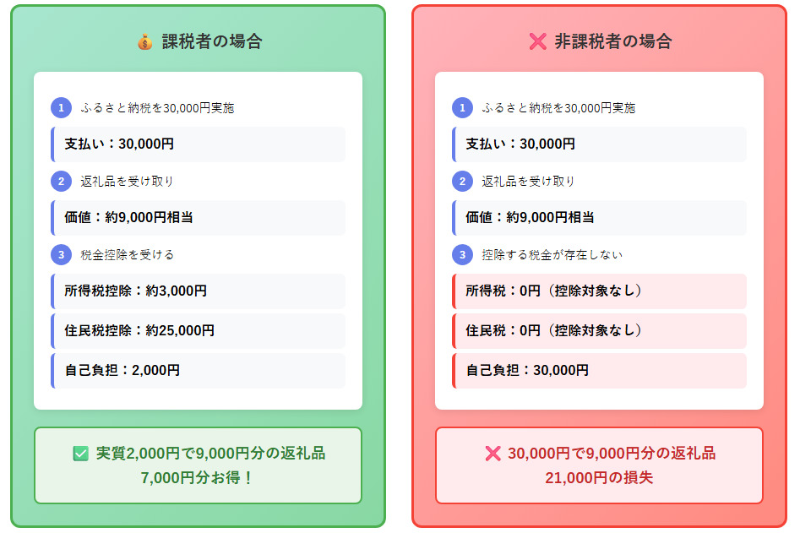Viewport: 800px width, 533px height.
Task: Click step 1 badge in the 非課税者 card
Action: [462, 108]
